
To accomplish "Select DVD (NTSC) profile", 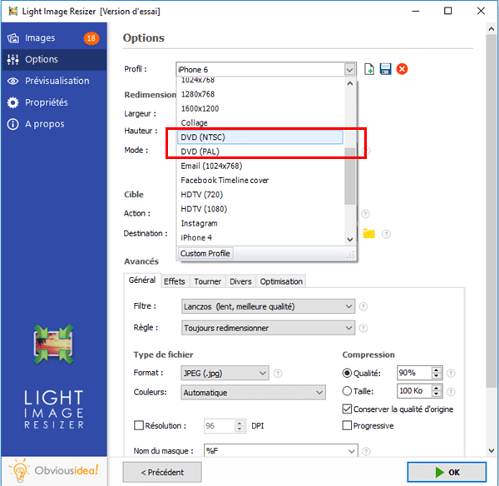I will pos(260,137).
